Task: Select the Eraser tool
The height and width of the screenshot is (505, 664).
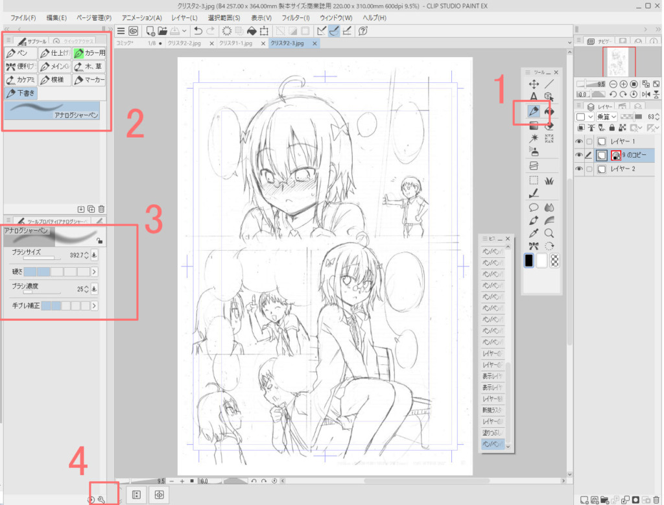Action: [549, 125]
